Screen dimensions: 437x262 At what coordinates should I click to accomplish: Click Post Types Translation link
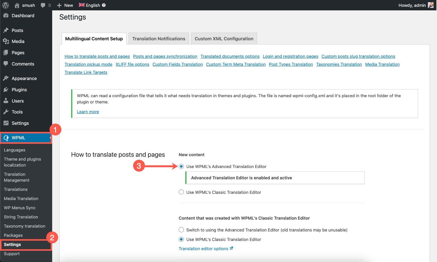coord(291,64)
